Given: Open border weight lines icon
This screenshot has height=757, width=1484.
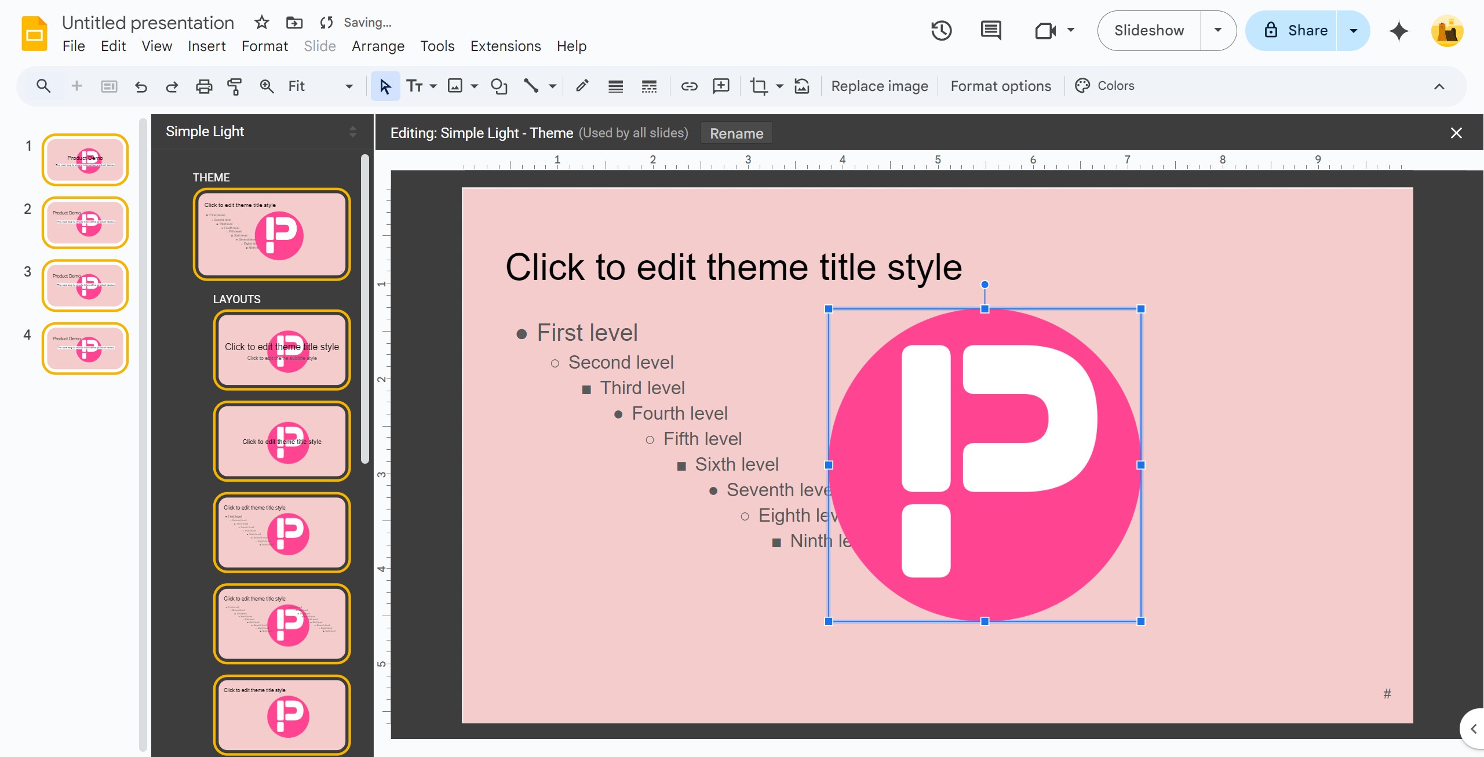Looking at the screenshot, I should [615, 86].
